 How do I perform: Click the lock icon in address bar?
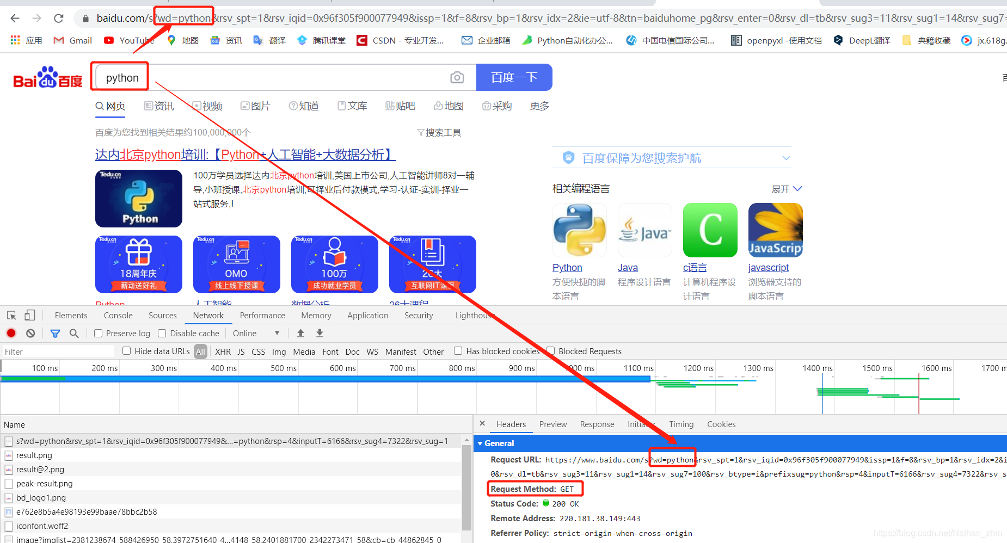pyautogui.click(x=85, y=18)
